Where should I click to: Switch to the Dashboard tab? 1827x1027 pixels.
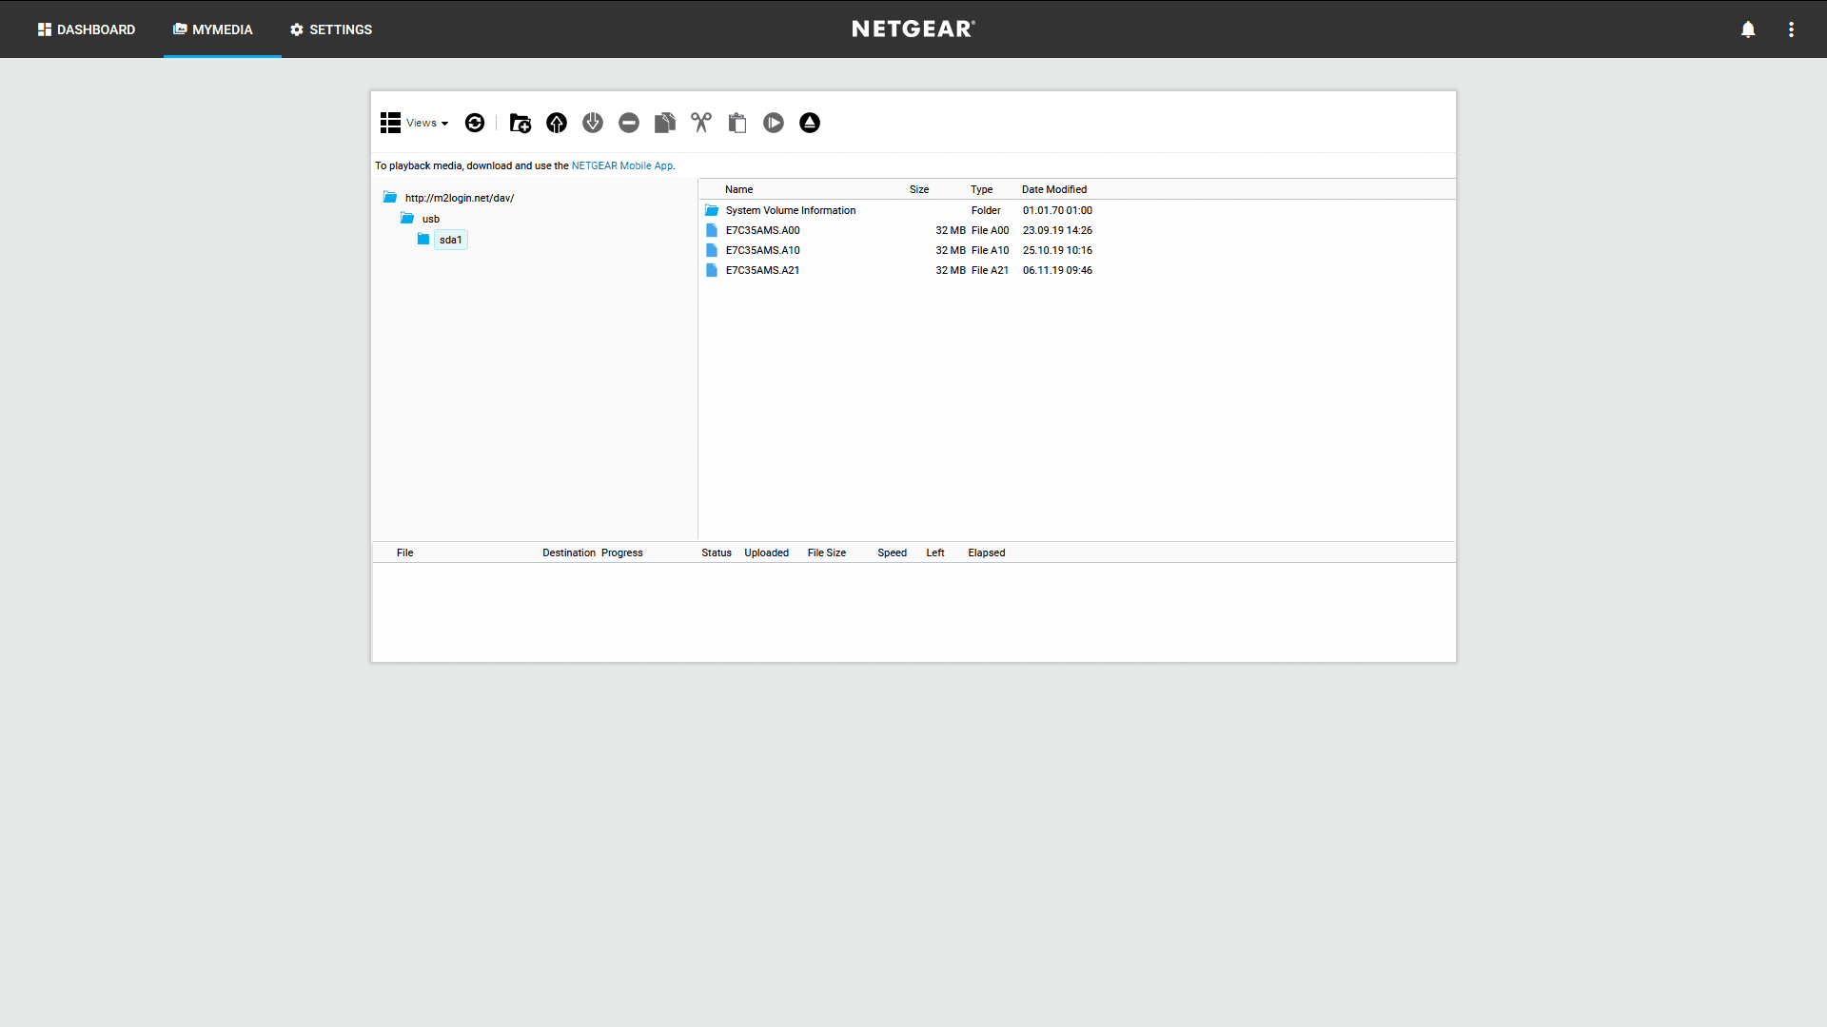click(87, 29)
